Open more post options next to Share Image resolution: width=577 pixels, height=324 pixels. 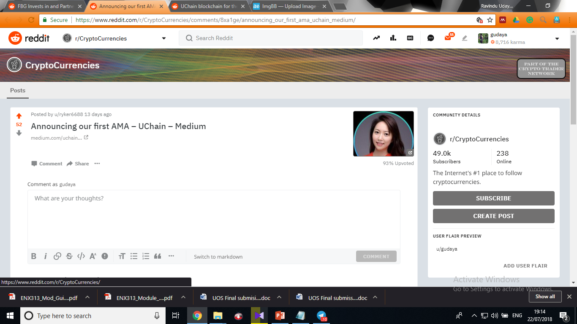pyautogui.click(x=97, y=164)
